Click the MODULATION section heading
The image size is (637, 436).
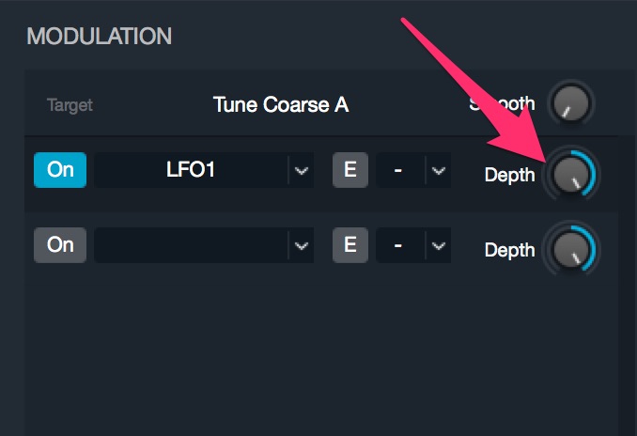pyautogui.click(x=100, y=36)
